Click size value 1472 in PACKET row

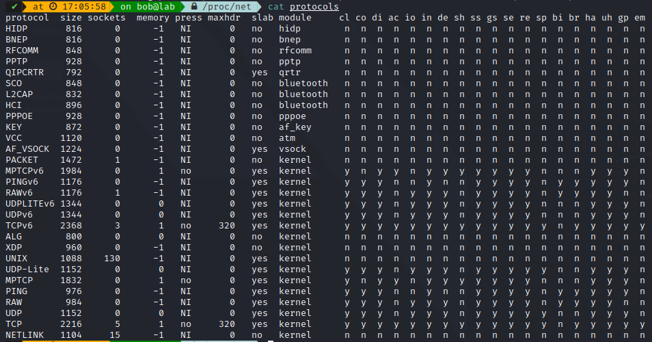(x=71, y=160)
